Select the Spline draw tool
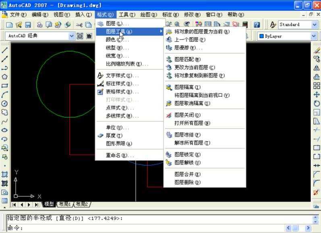Image resolution: width=321 pixels, height=233 pixels. pos(4,121)
